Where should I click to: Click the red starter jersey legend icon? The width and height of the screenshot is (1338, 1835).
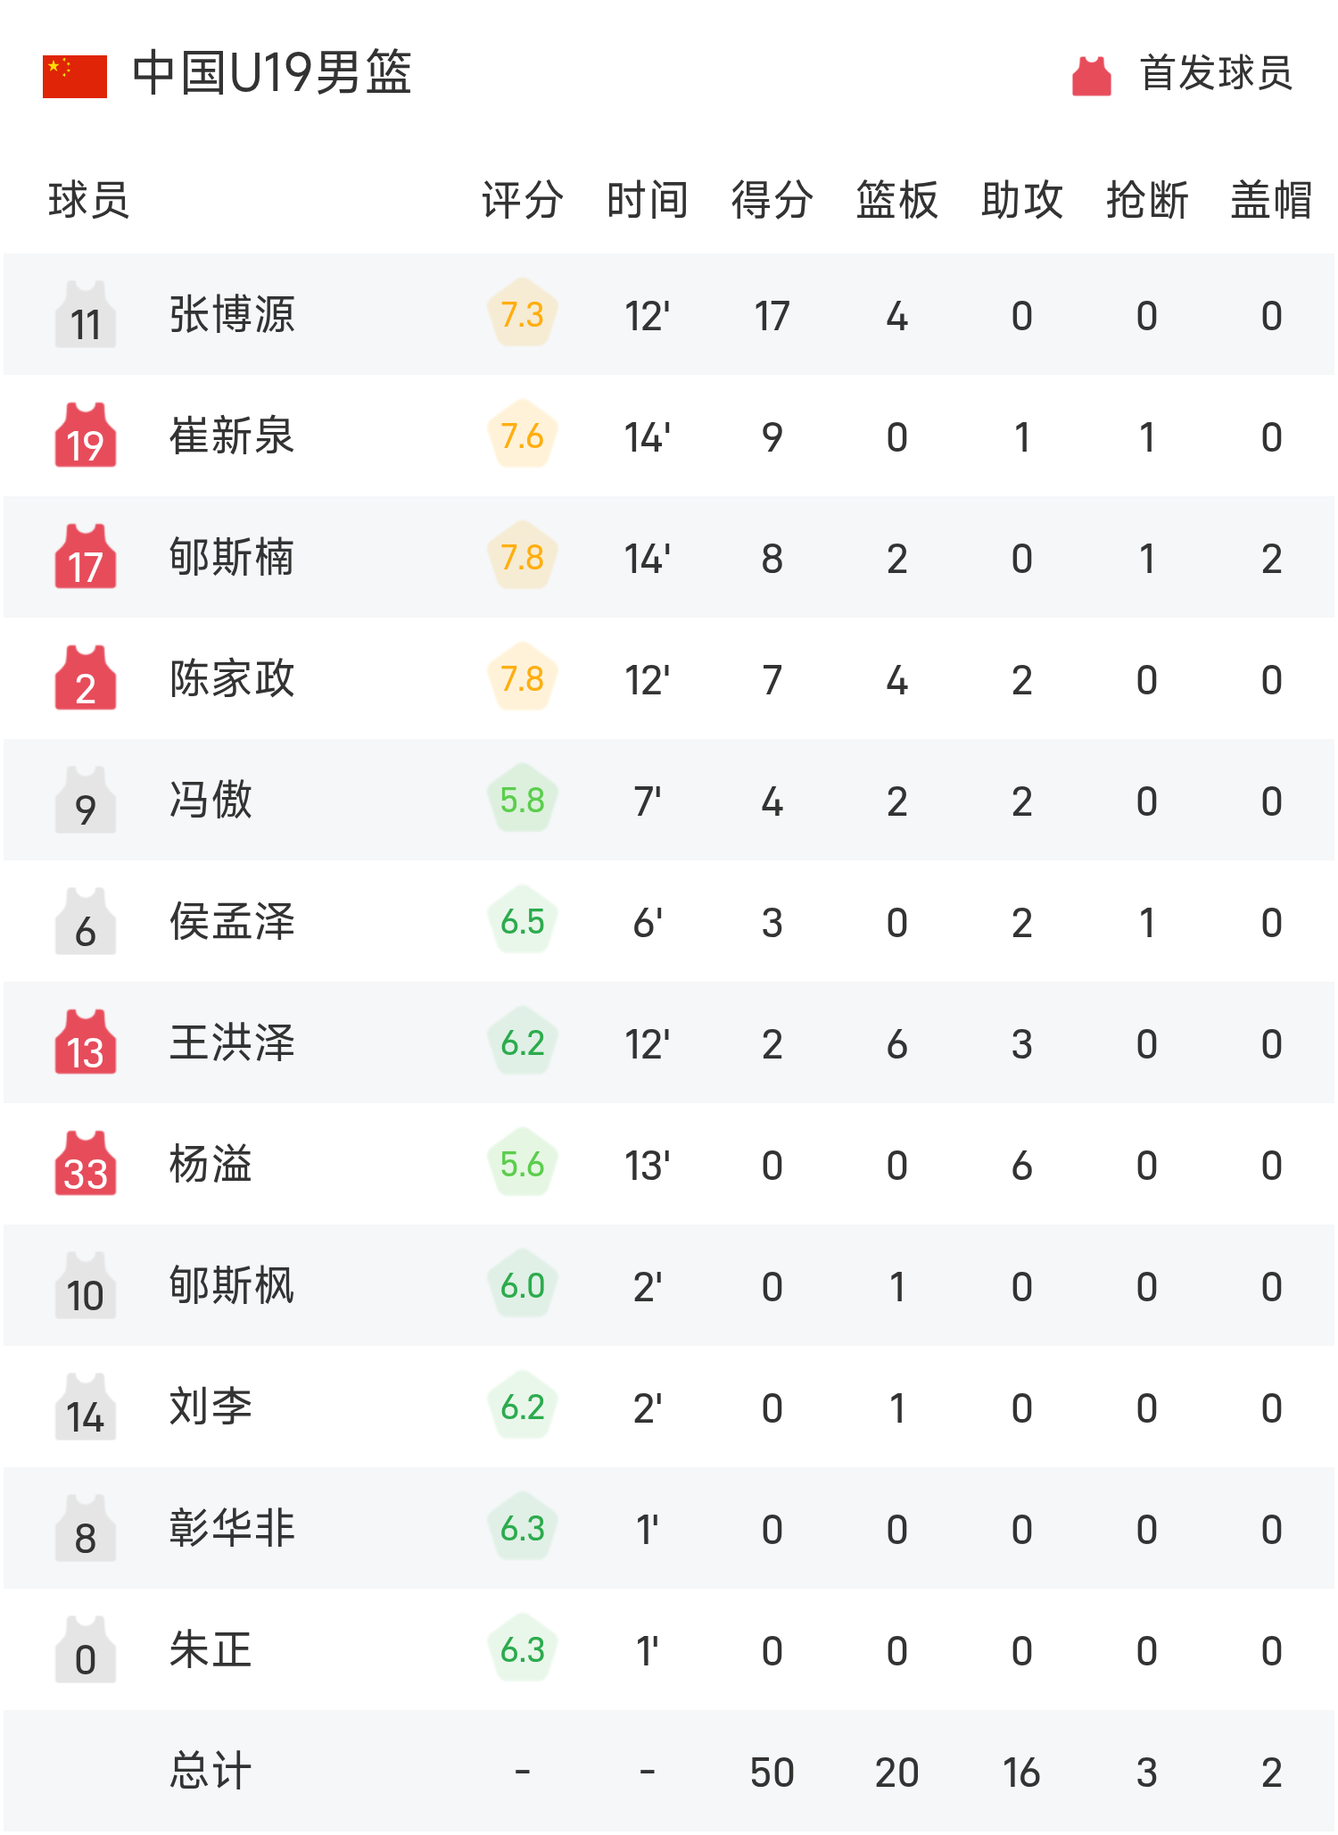point(1091,75)
